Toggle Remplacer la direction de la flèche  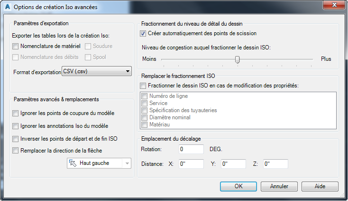pyautogui.click(x=15, y=151)
